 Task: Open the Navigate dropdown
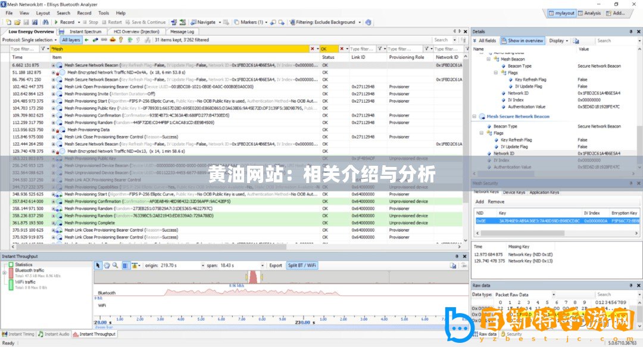pyautogui.click(x=220, y=22)
